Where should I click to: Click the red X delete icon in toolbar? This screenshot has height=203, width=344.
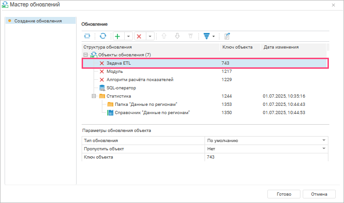click(139, 36)
